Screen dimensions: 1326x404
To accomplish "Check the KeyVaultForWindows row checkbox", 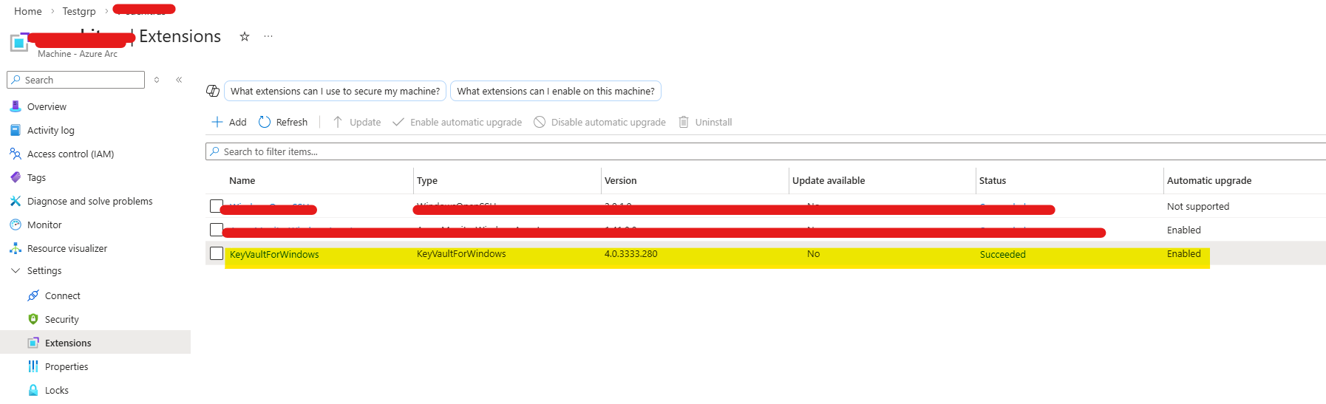I will [217, 253].
